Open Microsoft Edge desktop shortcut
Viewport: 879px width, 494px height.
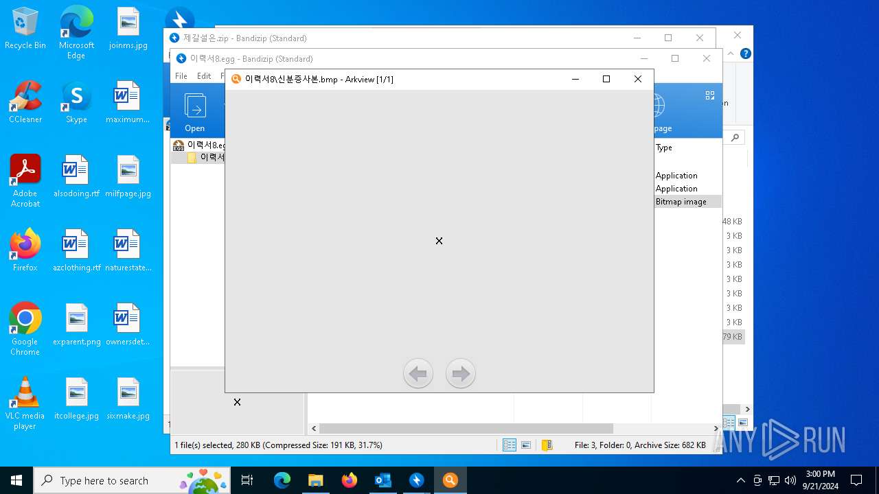(76, 33)
